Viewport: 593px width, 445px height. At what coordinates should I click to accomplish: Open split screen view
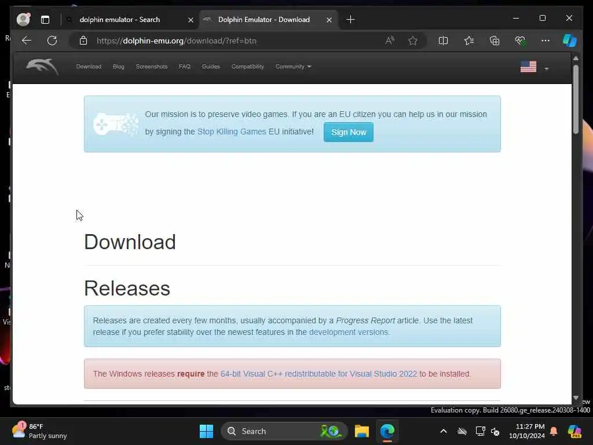(443, 41)
